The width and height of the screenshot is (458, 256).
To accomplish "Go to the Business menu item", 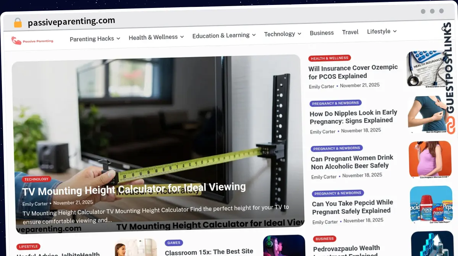I will tap(322, 33).
